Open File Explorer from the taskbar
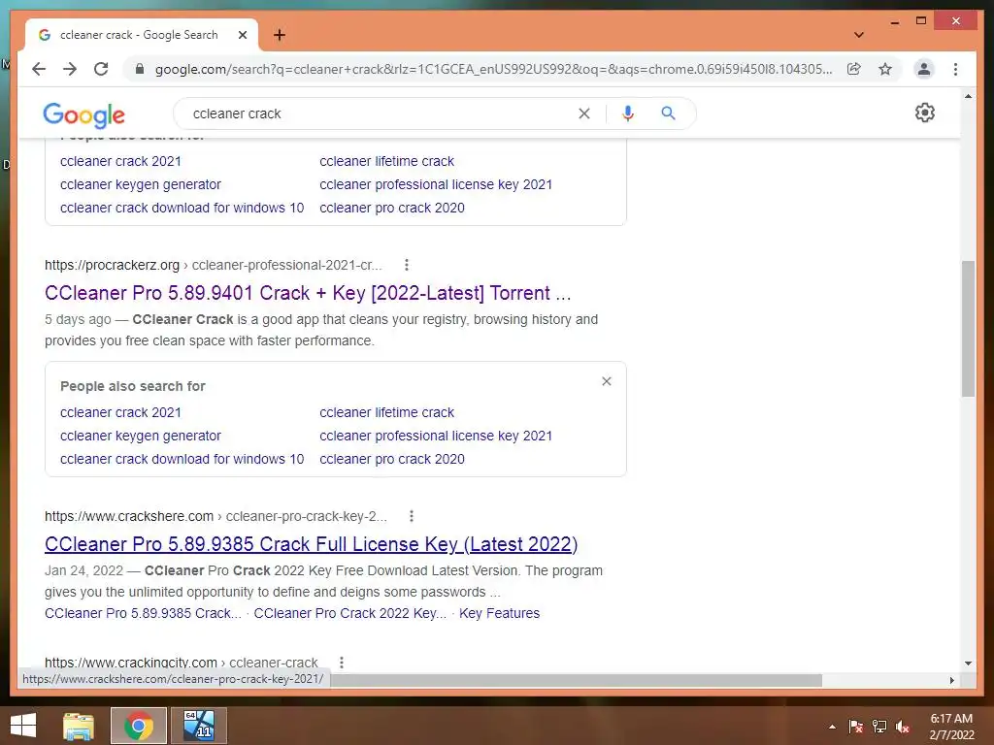 [x=79, y=726]
